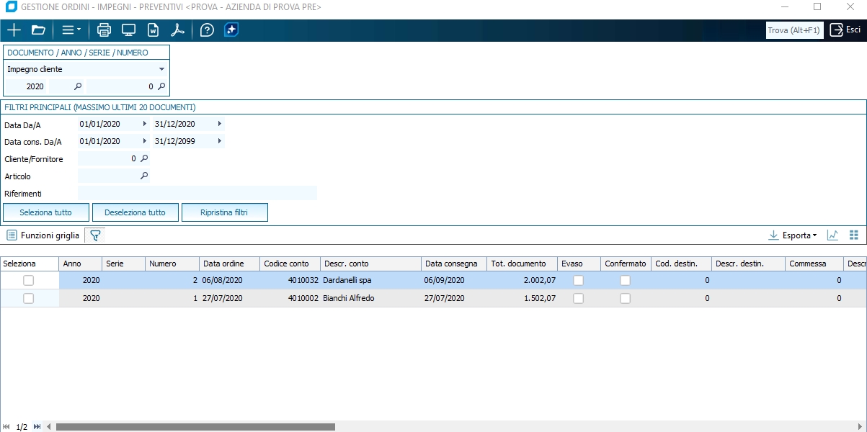The height and width of the screenshot is (432, 867).
Task: Sort by the Data ordine column header
Action: coord(229,264)
